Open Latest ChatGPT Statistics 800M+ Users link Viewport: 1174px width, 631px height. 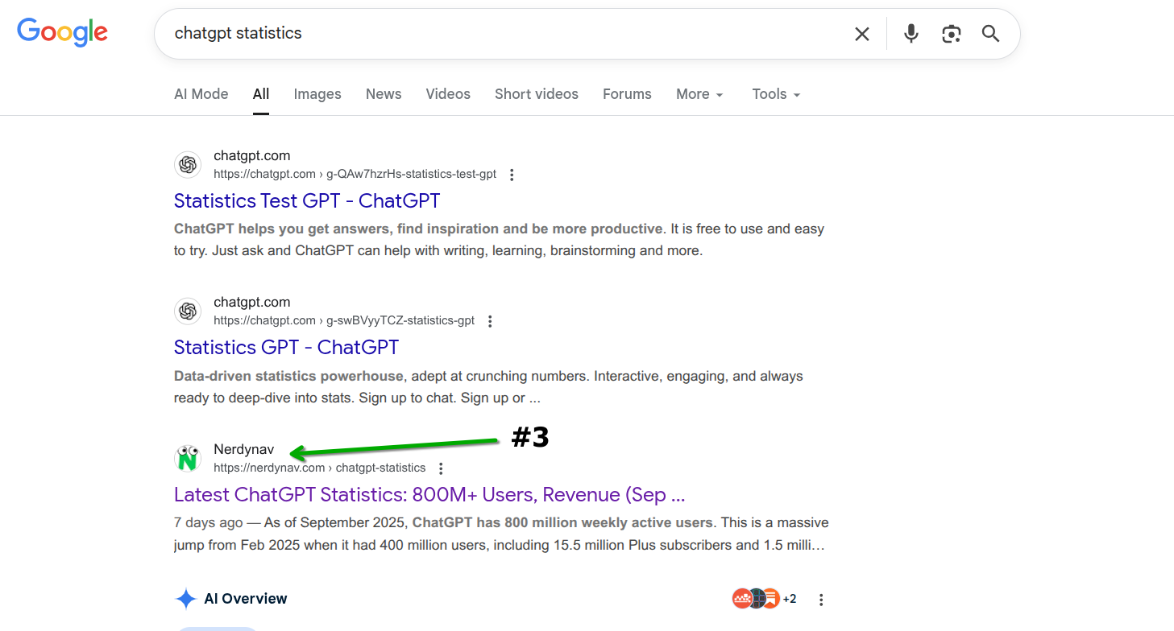click(x=429, y=494)
